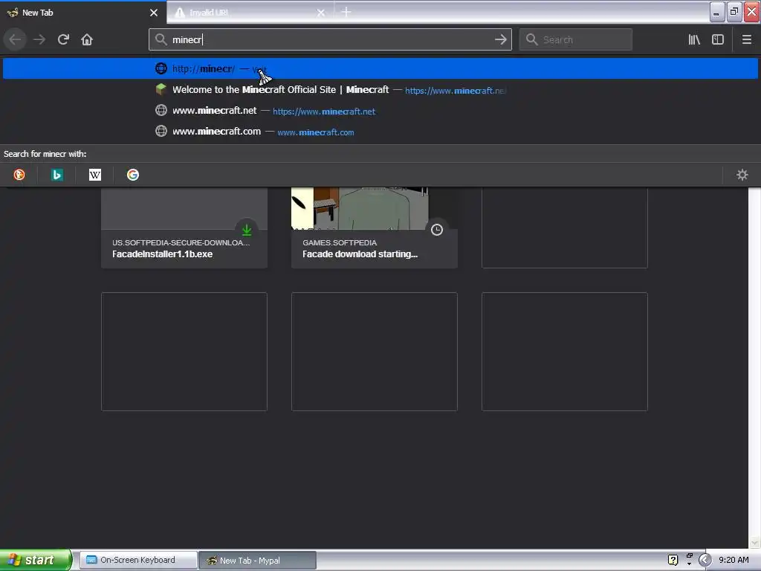Close the Invalid URL tab
Viewport: 761px width, 571px height.
tap(321, 13)
